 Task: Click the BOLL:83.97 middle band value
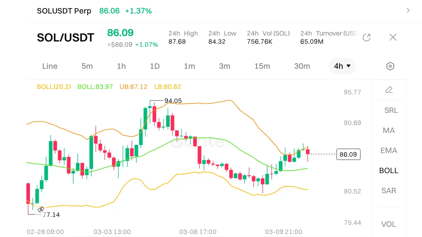click(x=95, y=87)
